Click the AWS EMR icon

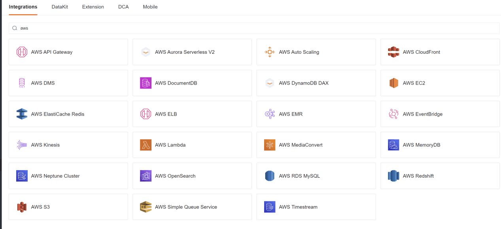(270, 114)
